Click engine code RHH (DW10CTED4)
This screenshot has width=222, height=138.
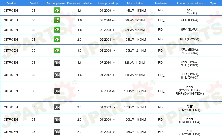[x=190, y=120]
